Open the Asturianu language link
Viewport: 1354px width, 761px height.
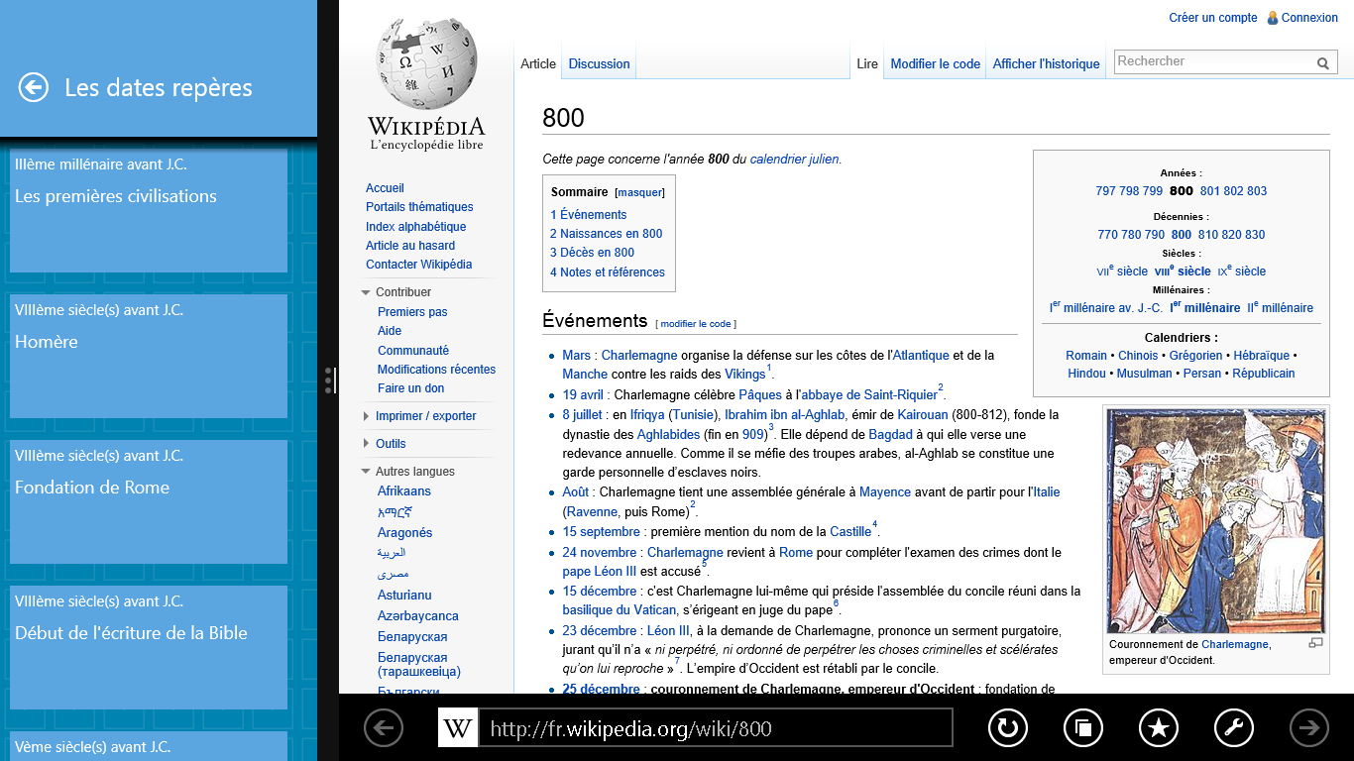(x=404, y=596)
